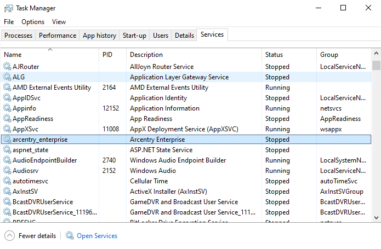Image resolution: width=381 pixels, height=249 pixels.
Task: Open the File menu
Action: coord(9,22)
